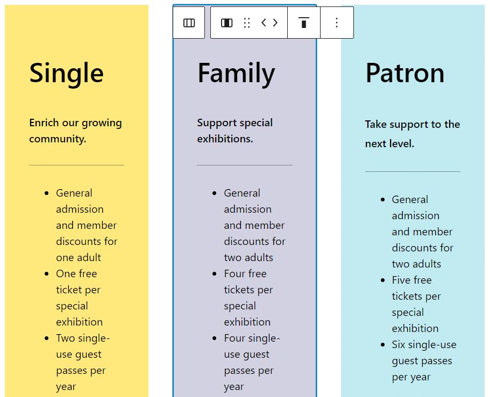Select the parent Columns block button

tap(189, 23)
